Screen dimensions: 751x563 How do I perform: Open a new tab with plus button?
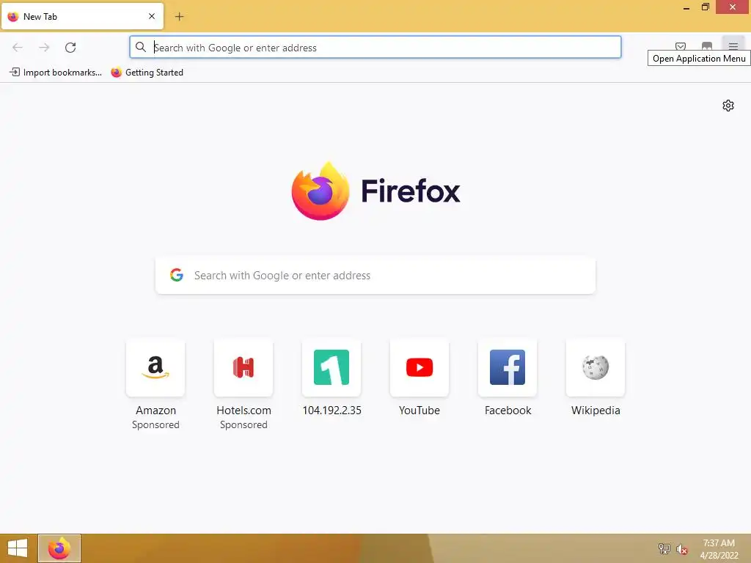[x=179, y=17]
